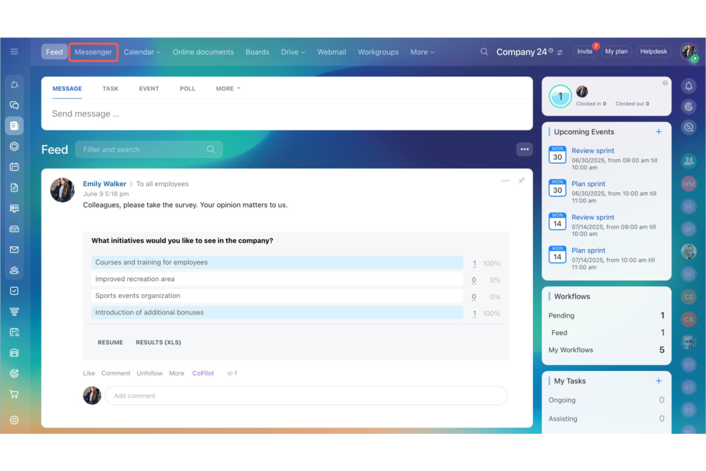This screenshot has height=471, width=706.
Task: Expand the MORE tab above the message composer
Action: [x=227, y=88]
